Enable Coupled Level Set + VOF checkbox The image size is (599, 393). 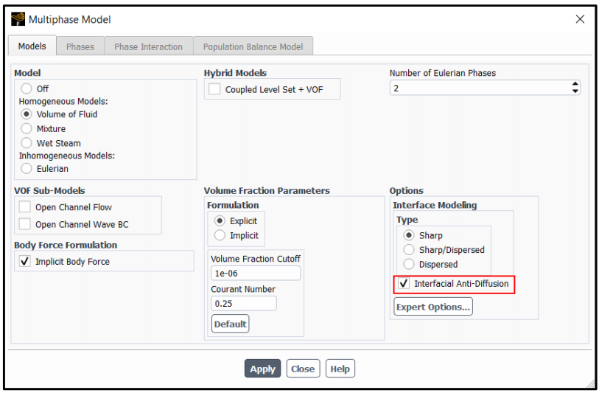pos(214,89)
